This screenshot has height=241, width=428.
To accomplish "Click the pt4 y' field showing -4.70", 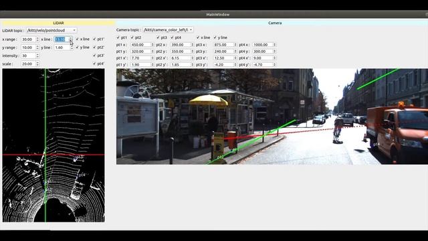I will coord(263,65).
